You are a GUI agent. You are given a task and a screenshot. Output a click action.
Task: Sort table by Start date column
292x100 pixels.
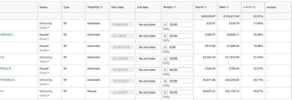117,8
